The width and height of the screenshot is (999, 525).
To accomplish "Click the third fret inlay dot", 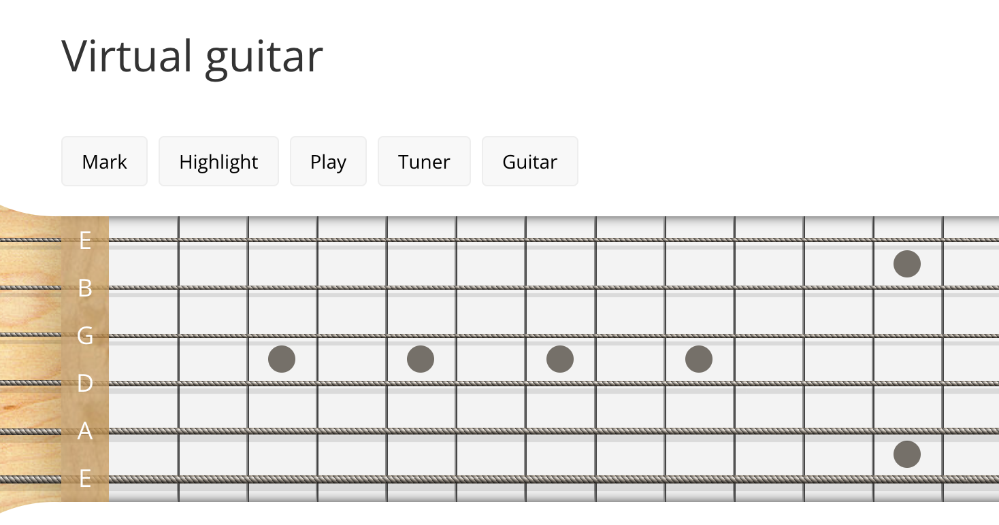I will 282,359.
